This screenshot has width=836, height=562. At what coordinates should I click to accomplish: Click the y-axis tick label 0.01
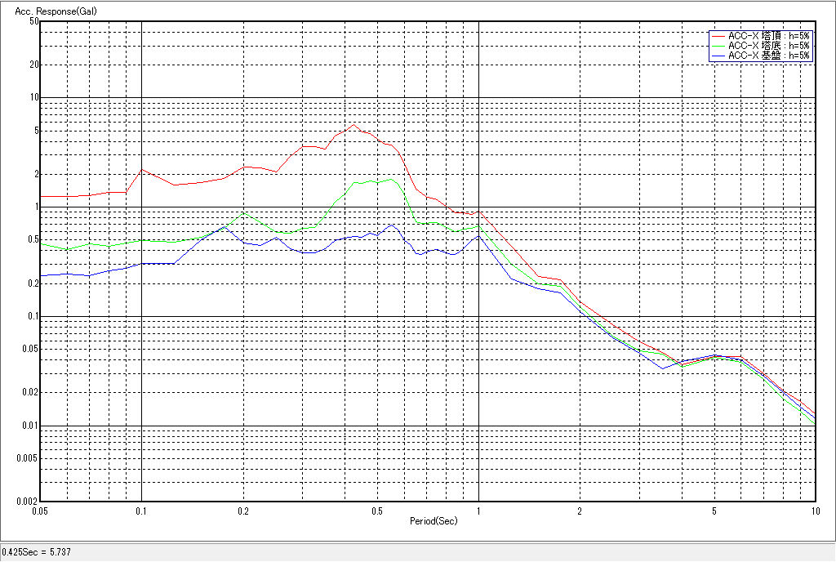tap(30, 426)
